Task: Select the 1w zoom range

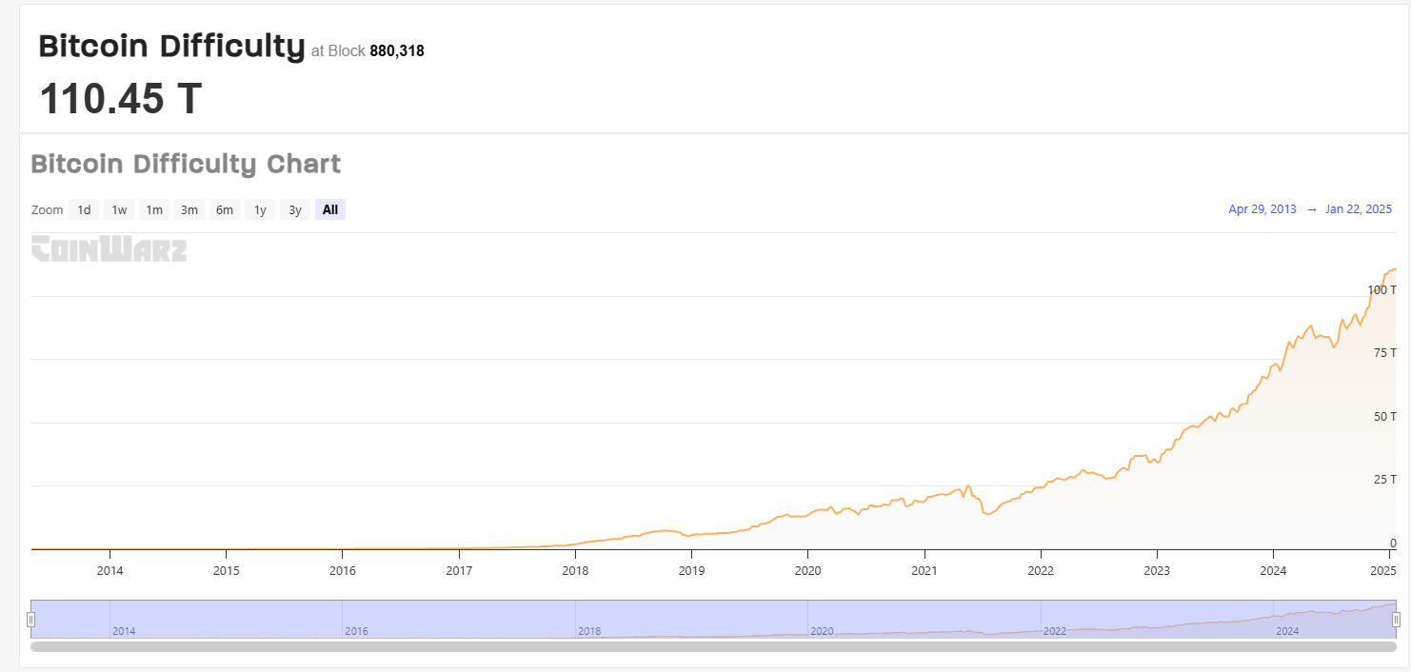Action: pyautogui.click(x=119, y=209)
